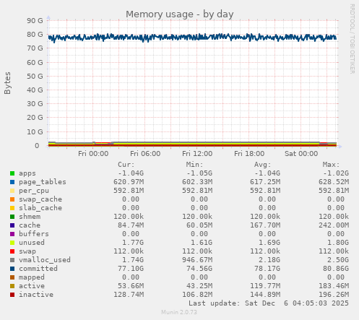Image resolution: width=359 pixels, height=320 pixels.
Task: Click the '10 G' y-axis tick label
Action: tap(35, 132)
